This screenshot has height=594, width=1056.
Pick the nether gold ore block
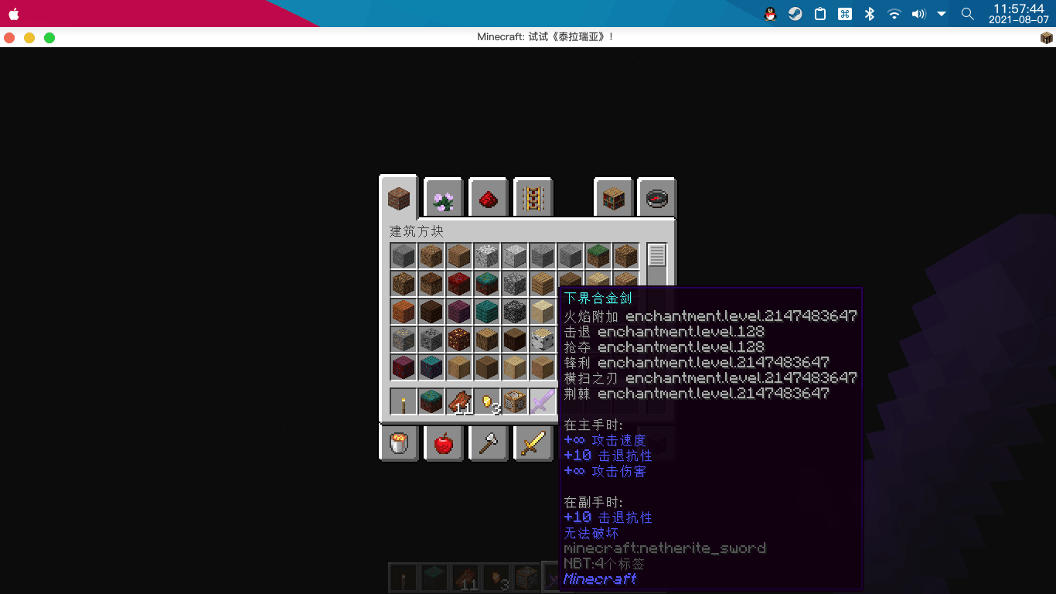pyautogui.click(x=459, y=340)
